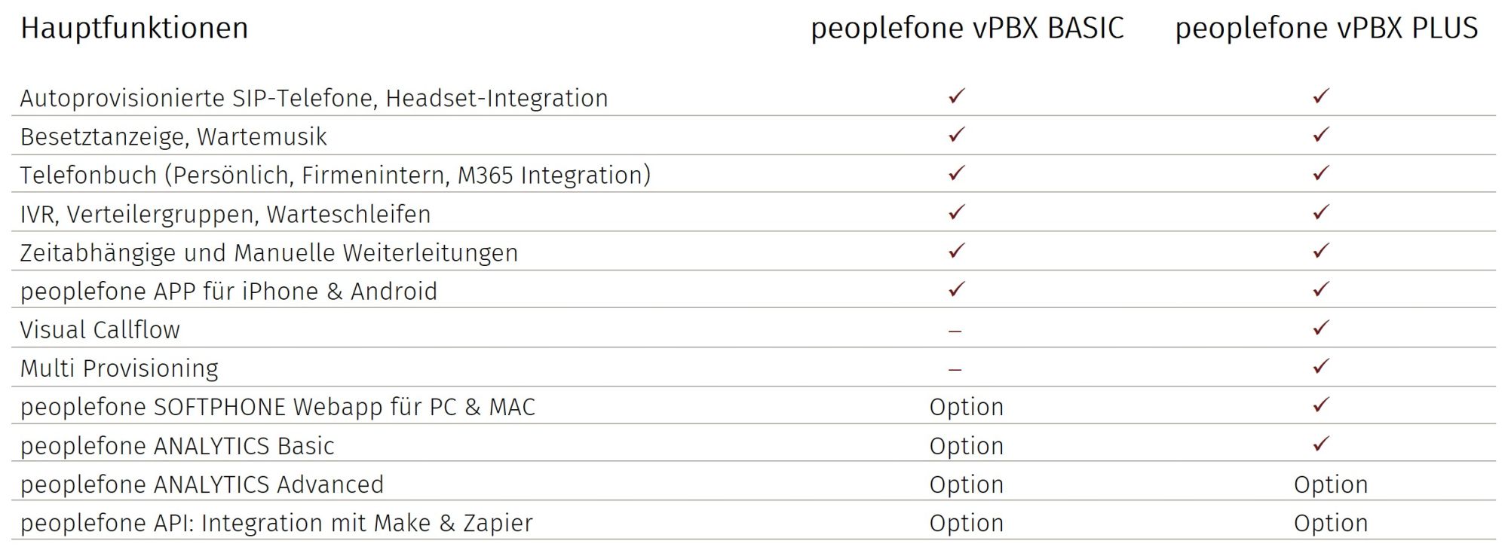Click BASIC dash for Visual Callflow
Viewport: 1508px width, 553px height.
[955, 331]
